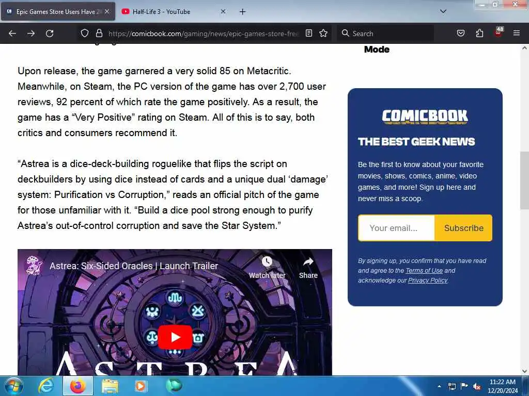Click the muted volume tray icon
This screenshot has width=529, height=396.
point(476,386)
